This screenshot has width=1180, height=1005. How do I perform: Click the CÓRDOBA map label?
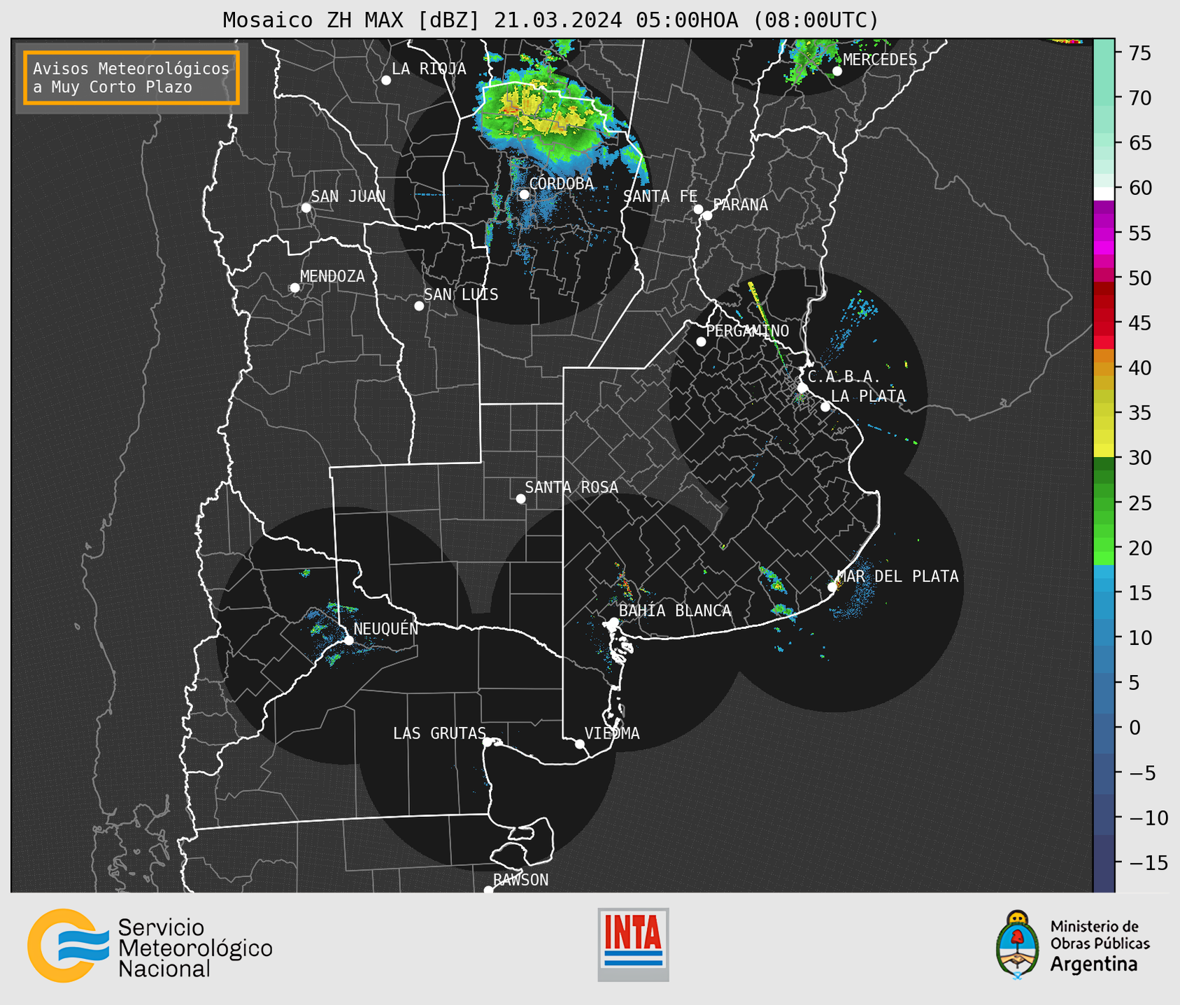click(x=562, y=183)
